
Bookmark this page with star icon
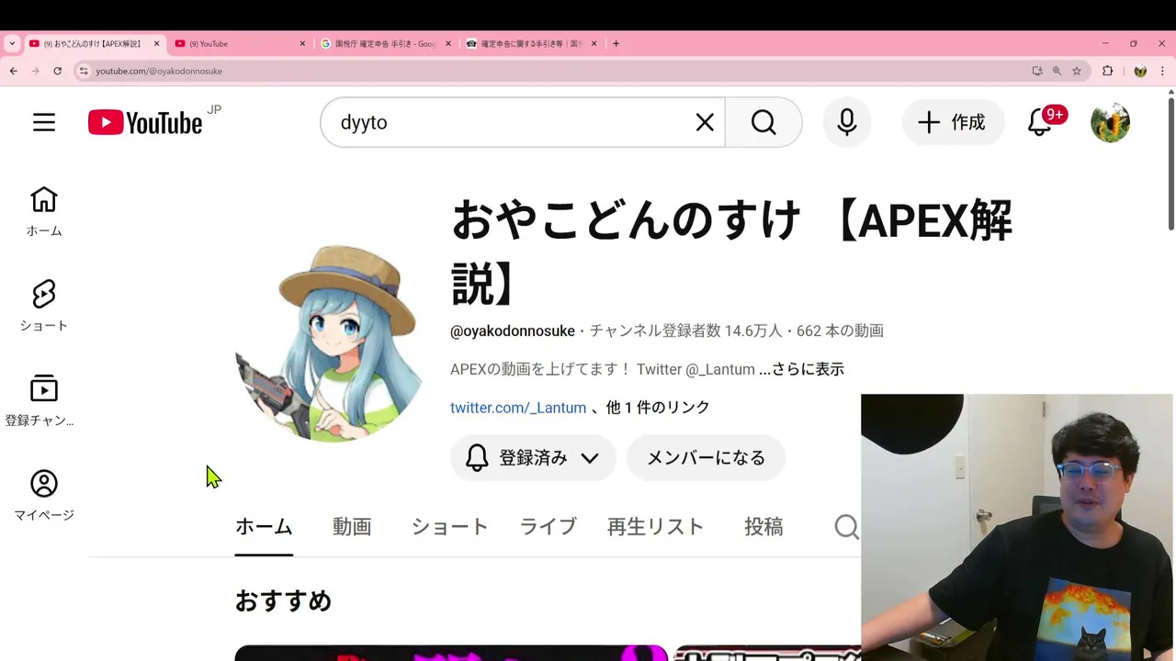[x=1077, y=71]
